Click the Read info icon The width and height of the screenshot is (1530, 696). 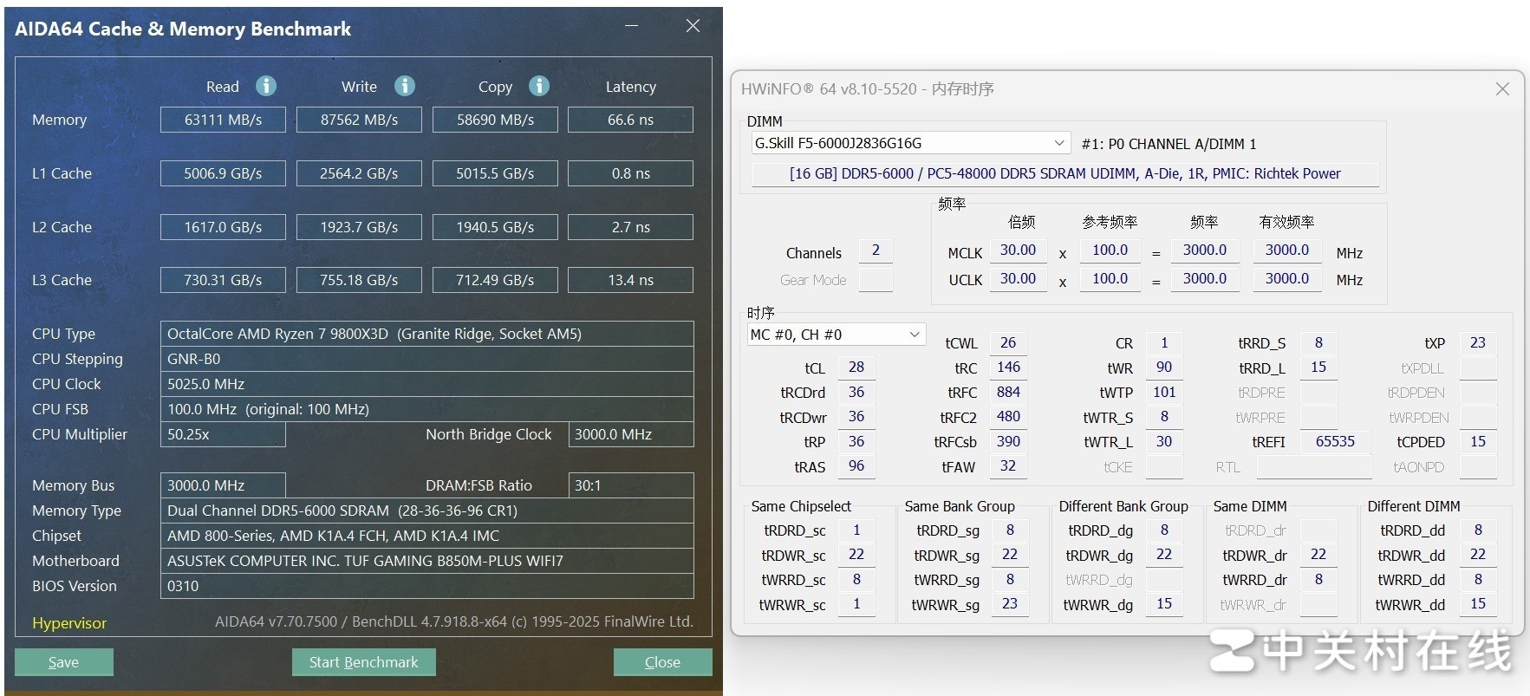[266, 86]
